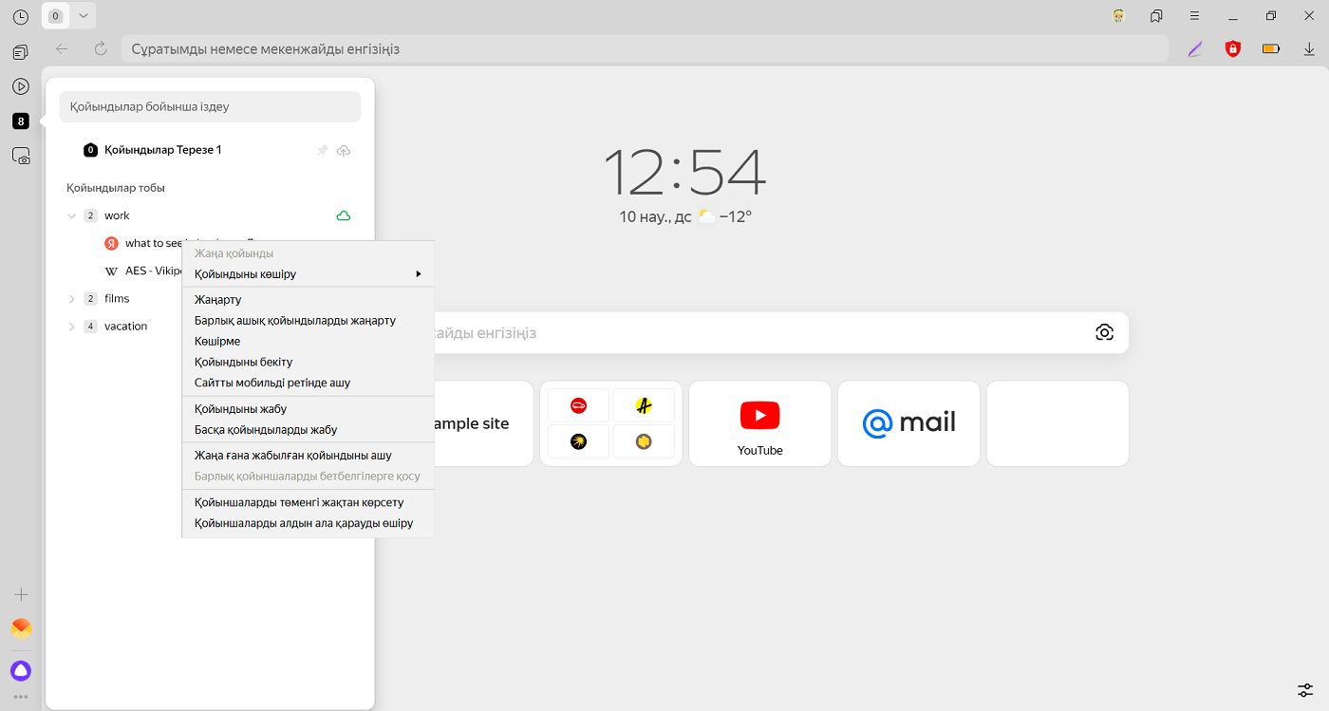Open new tab page customization settings icon
Screen dimensions: 1329x711
click(1306, 690)
